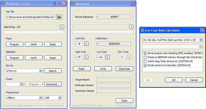Expand Advanced window log arrow button

131,27
